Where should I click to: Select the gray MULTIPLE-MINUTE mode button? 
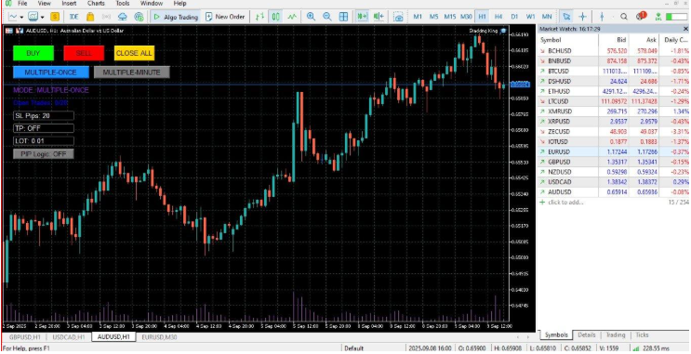click(x=132, y=72)
